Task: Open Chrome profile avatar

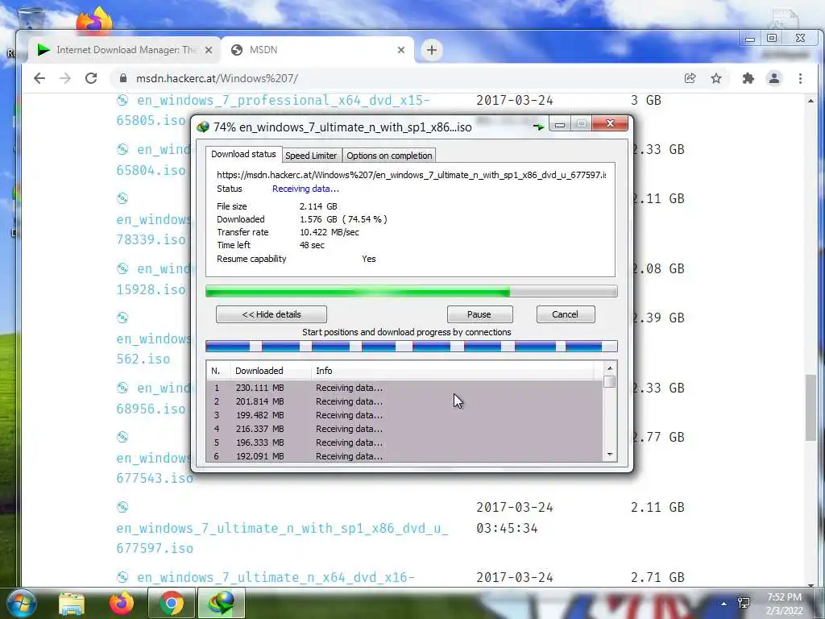Action: pos(774,78)
